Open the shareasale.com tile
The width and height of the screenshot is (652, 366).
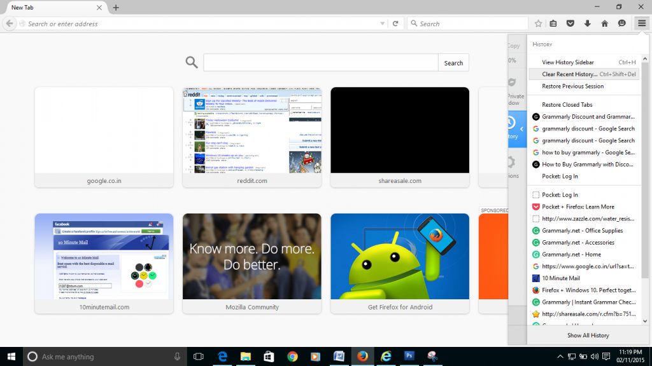point(400,137)
